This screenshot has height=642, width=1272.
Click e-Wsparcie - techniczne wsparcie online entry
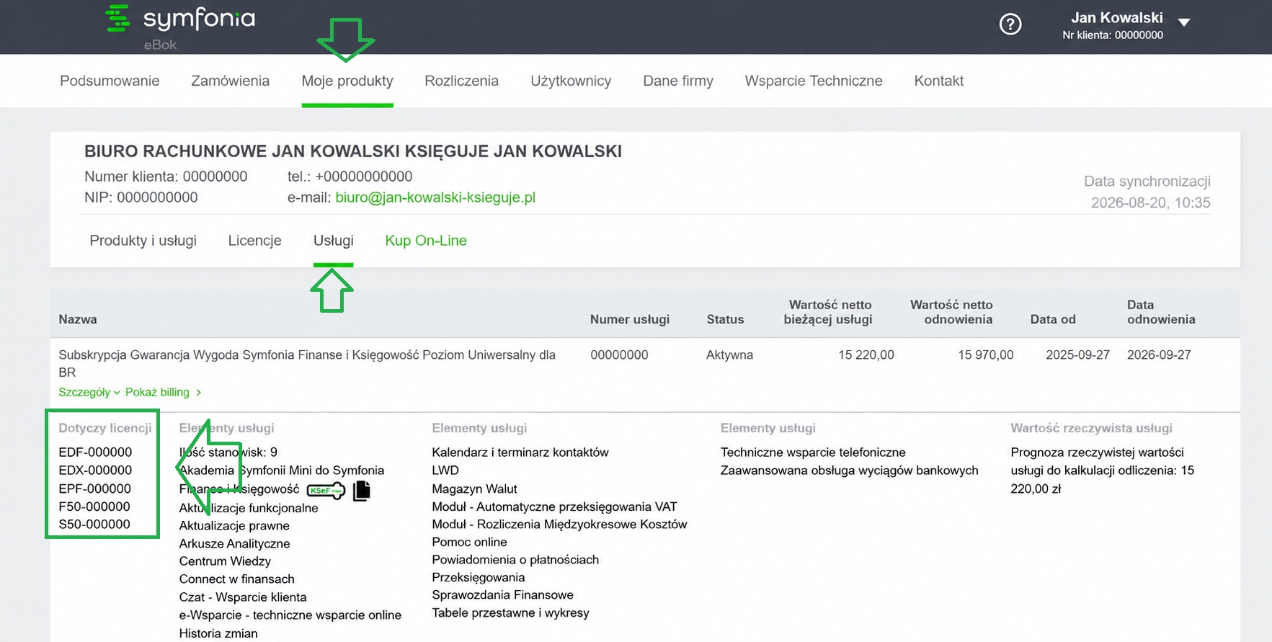pos(290,615)
